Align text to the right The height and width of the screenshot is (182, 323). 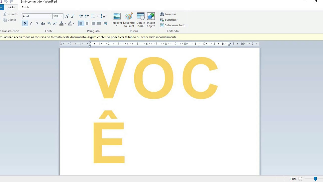click(93, 24)
